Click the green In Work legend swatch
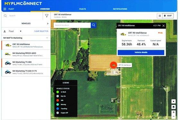The image size is (180, 120). click(x=58, y=92)
